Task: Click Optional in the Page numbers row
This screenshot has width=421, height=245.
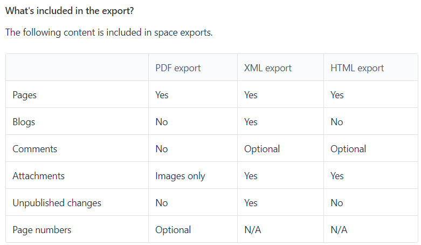Action: click(173, 230)
